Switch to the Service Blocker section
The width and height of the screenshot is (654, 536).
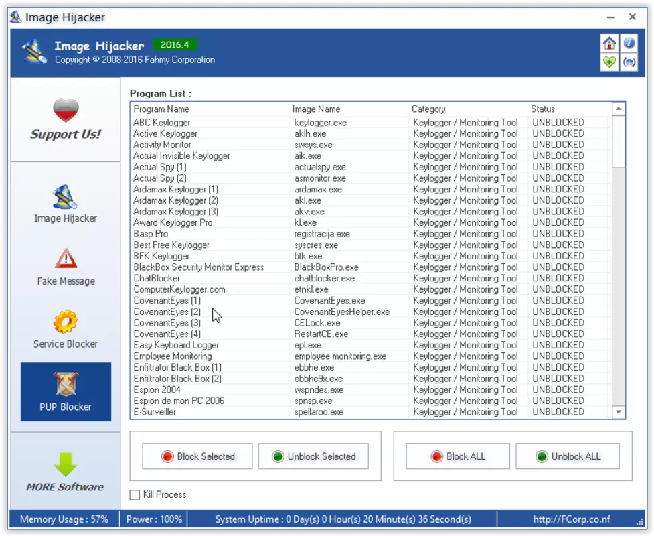point(66,330)
